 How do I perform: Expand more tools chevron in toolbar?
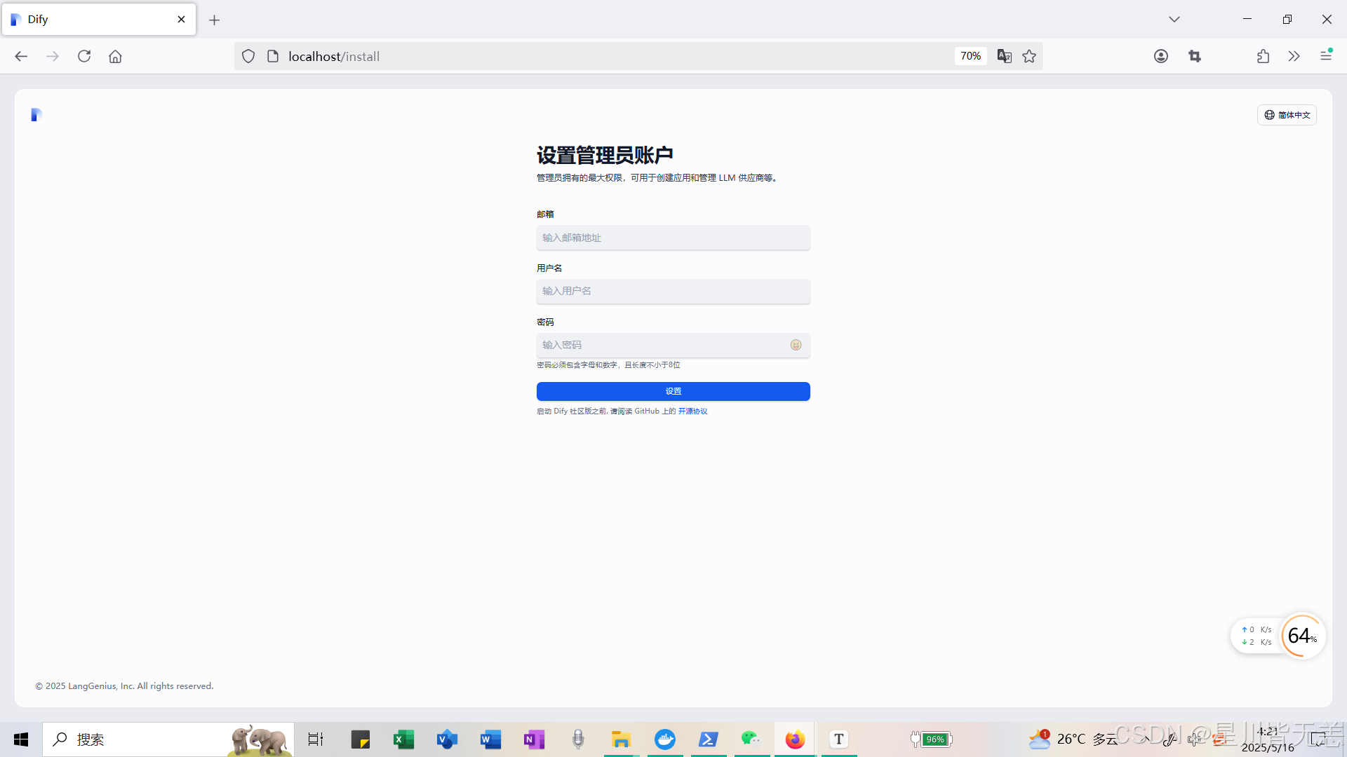[x=1294, y=56]
